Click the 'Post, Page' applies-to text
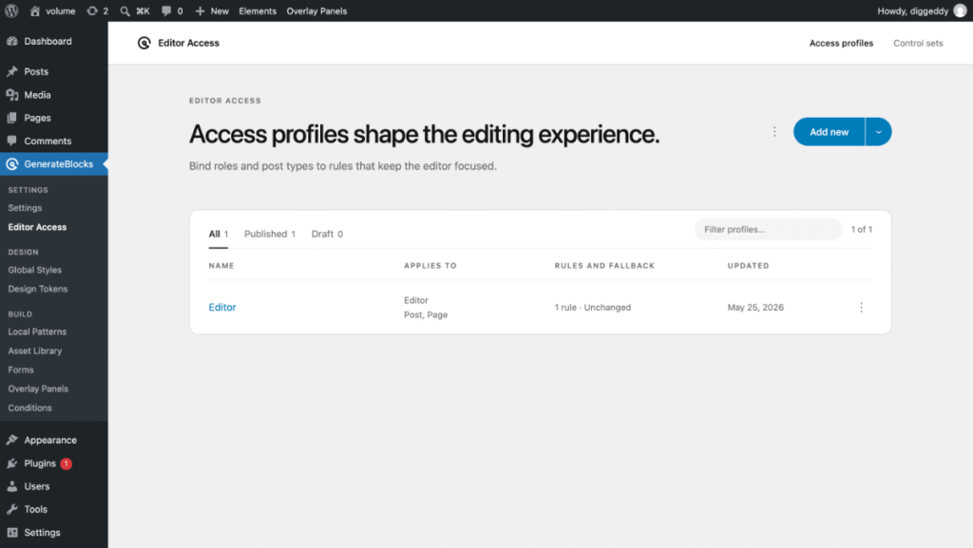973x548 pixels. [426, 315]
